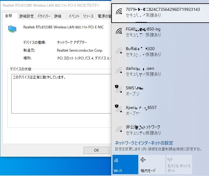Click セキュリティ保護あり under 非公開ネットワーク
209x176 pixels.
(143, 133)
